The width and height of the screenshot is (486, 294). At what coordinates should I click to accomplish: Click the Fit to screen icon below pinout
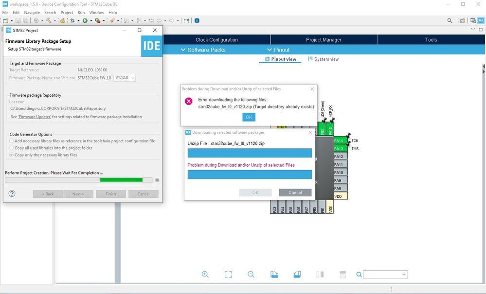point(228,274)
